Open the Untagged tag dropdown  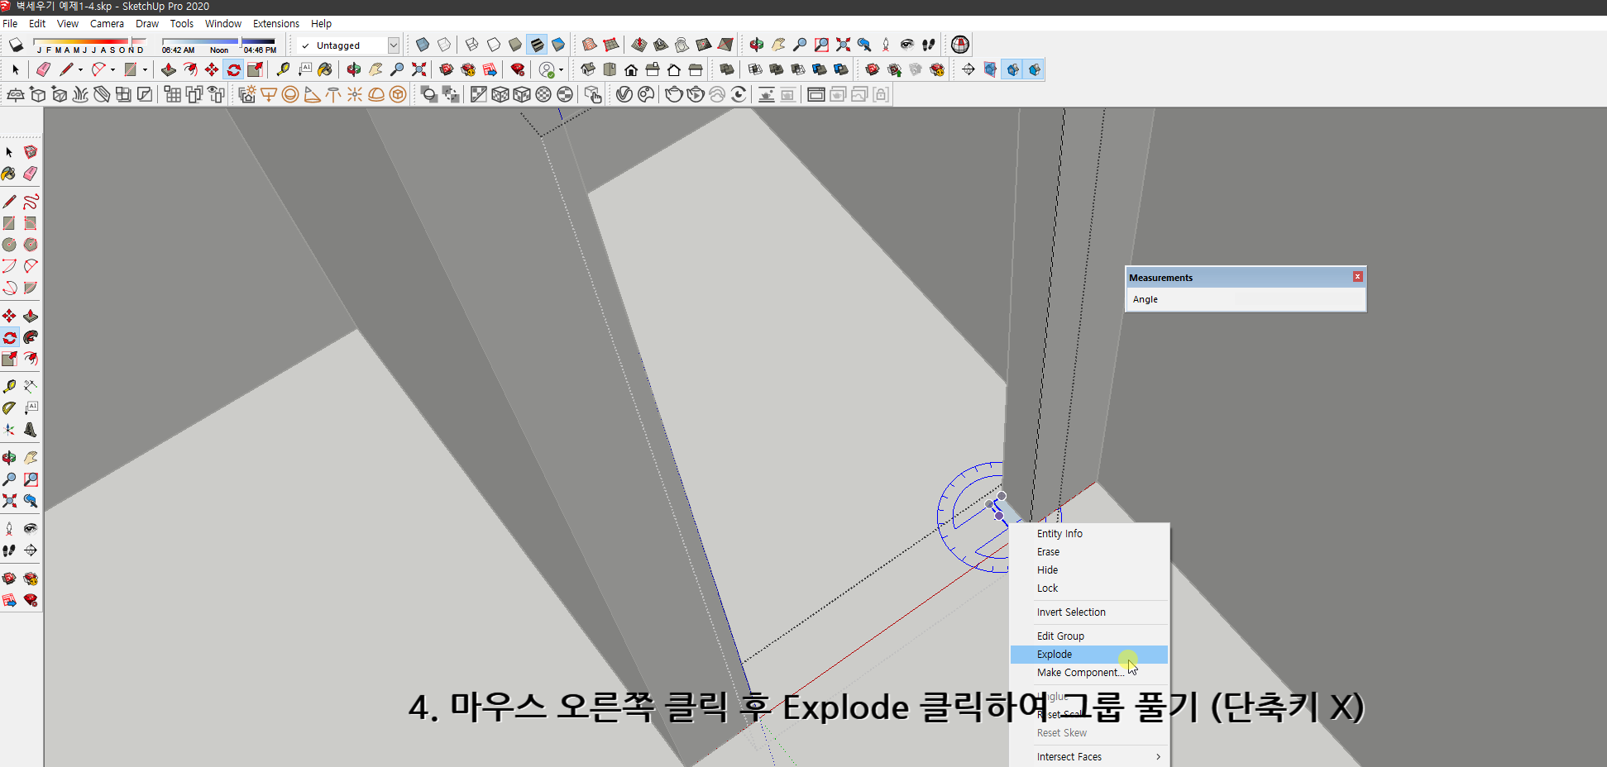(395, 45)
